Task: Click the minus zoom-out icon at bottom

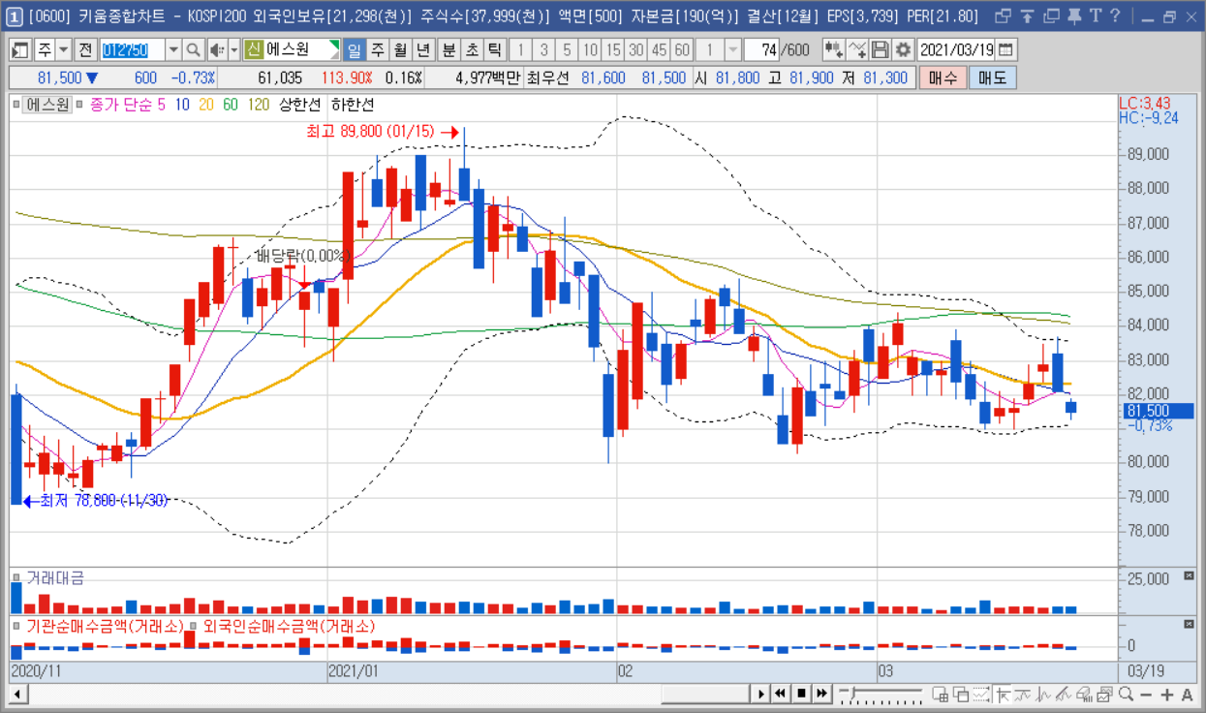Action: [1146, 695]
